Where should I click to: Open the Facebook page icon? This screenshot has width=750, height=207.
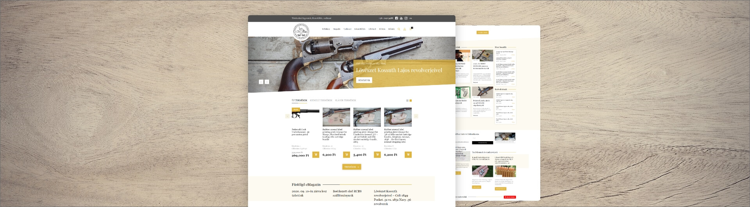click(396, 18)
